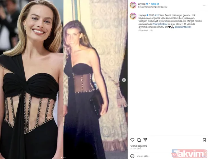The width and height of the screenshot is (208, 159).
Task: Open the three-dot more options menu
Action: [x=204, y=5]
